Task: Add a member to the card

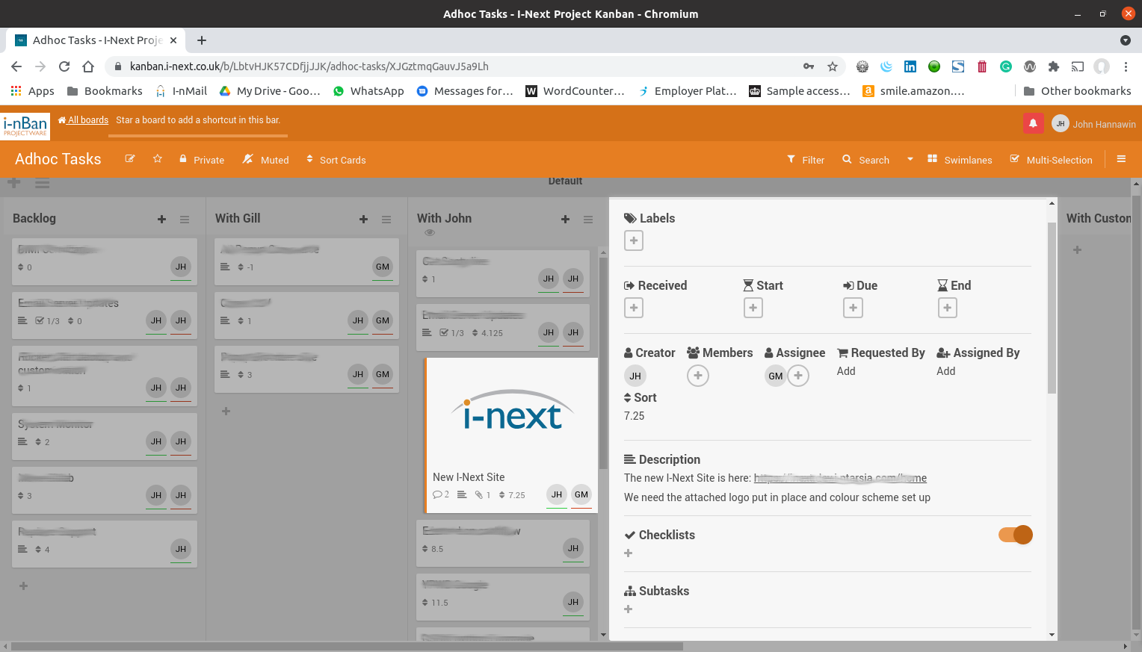Action: tap(698, 376)
